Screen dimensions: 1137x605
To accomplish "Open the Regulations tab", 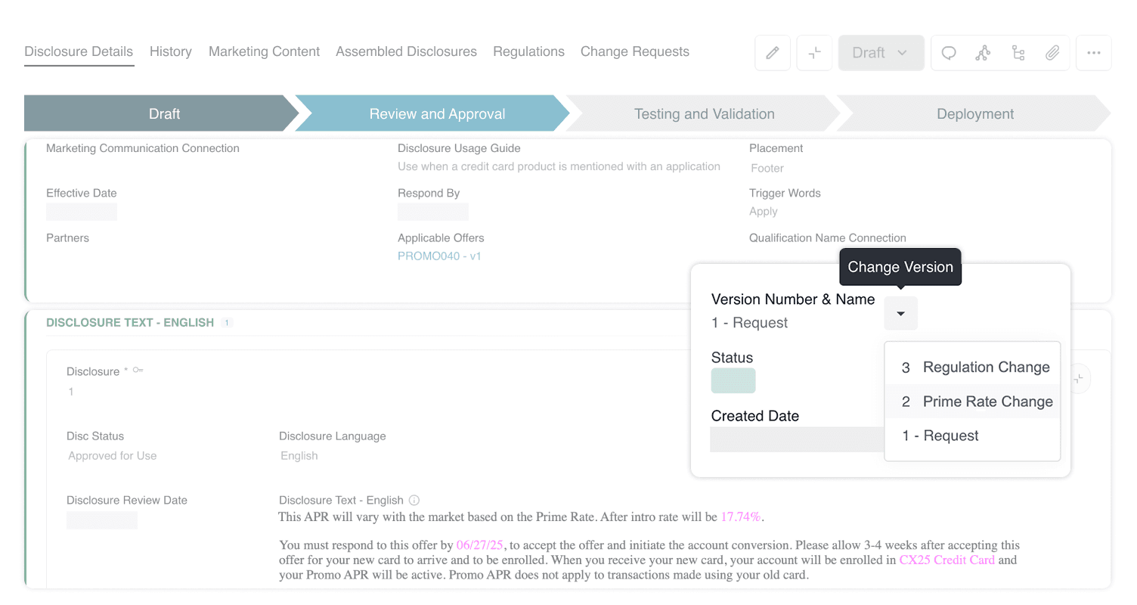I will coord(528,51).
